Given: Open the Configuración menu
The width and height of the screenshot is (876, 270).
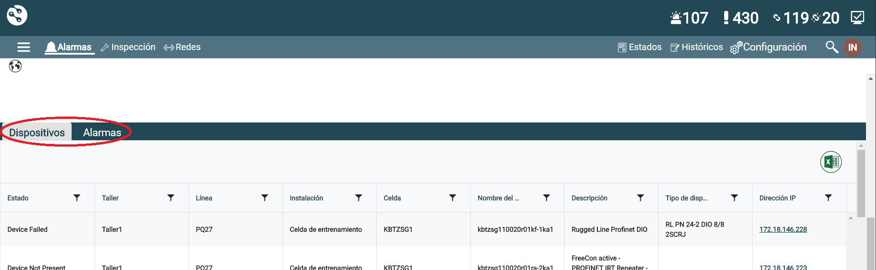Looking at the screenshot, I should click(768, 47).
